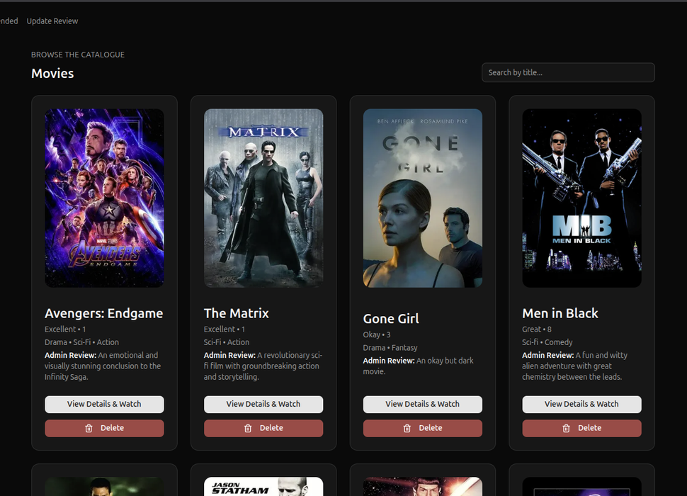This screenshot has height=496, width=687.
Task: Click 'Great • 8' rating text
Action: point(537,329)
